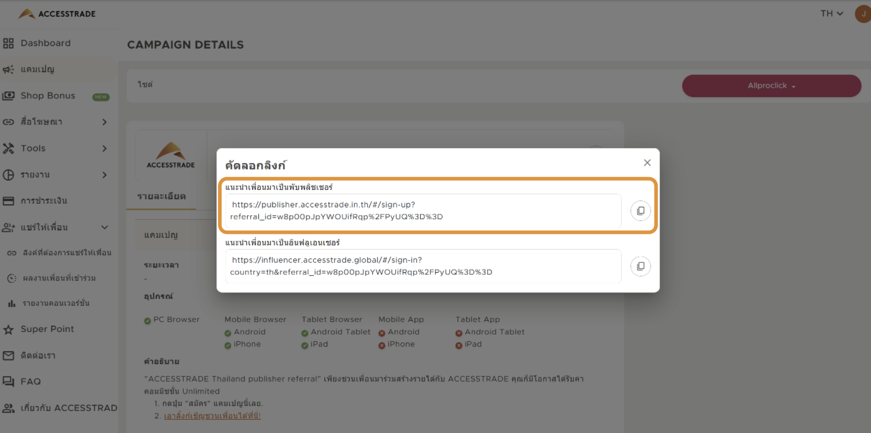The height and width of the screenshot is (433, 871).
Task: Click the คำอธิบาย section heading
Action: click(161, 361)
